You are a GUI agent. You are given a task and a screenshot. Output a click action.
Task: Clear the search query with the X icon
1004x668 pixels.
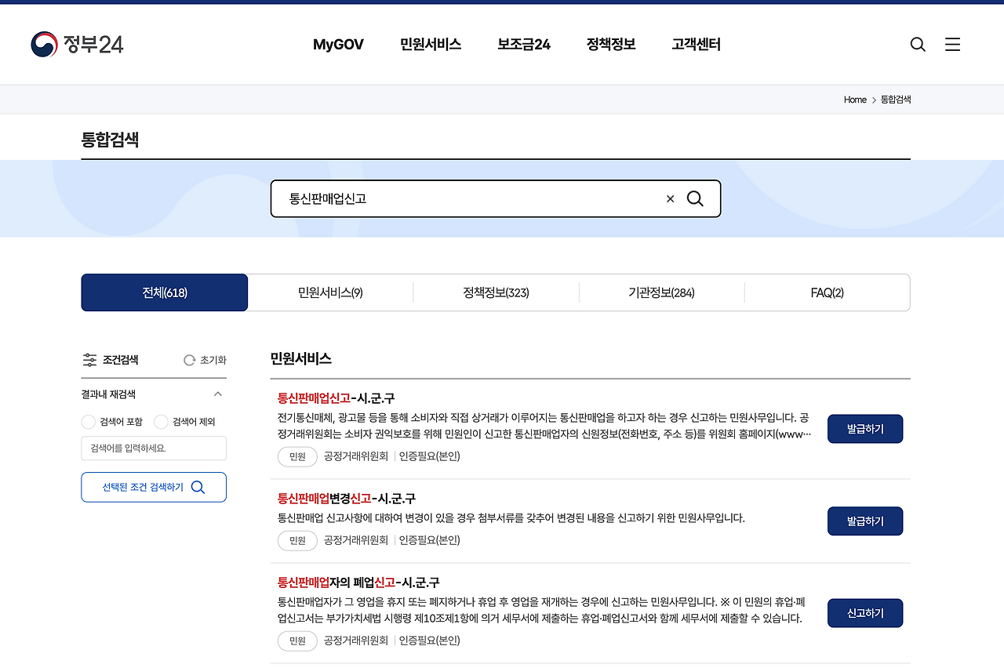670,198
